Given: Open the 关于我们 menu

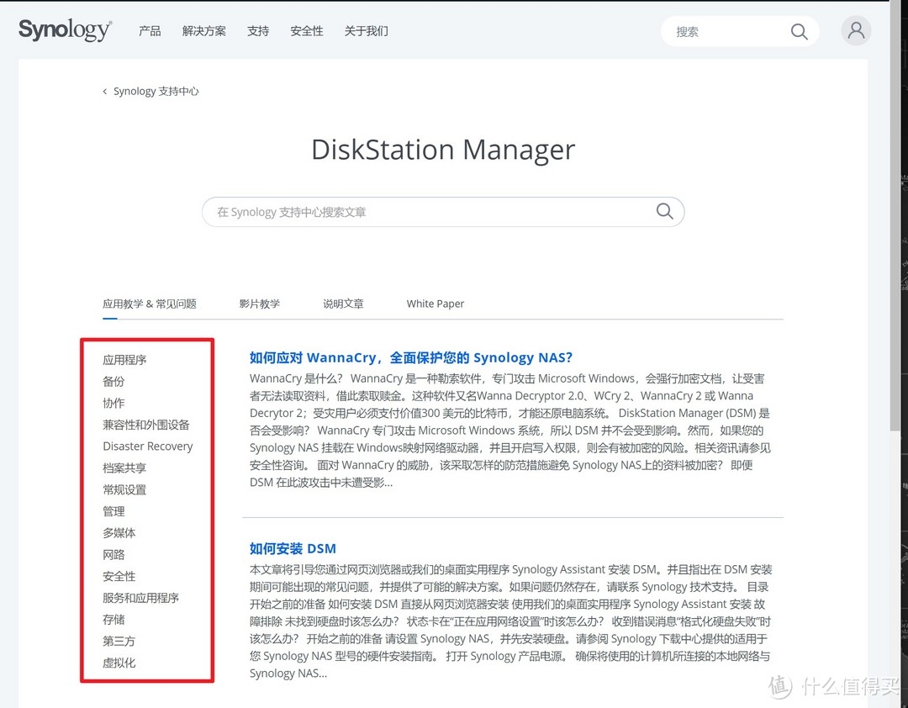Looking at the screenshot, I should 366,31.
